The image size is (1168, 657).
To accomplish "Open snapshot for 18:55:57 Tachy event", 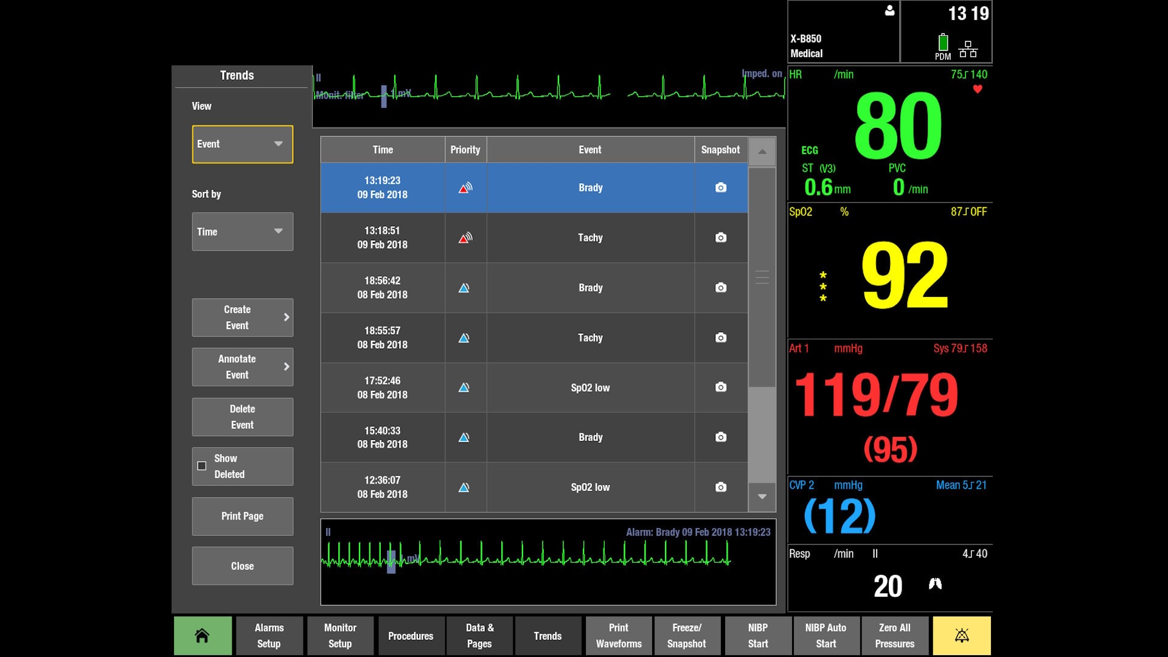I will pyautogui.click(x=721, y=337).
